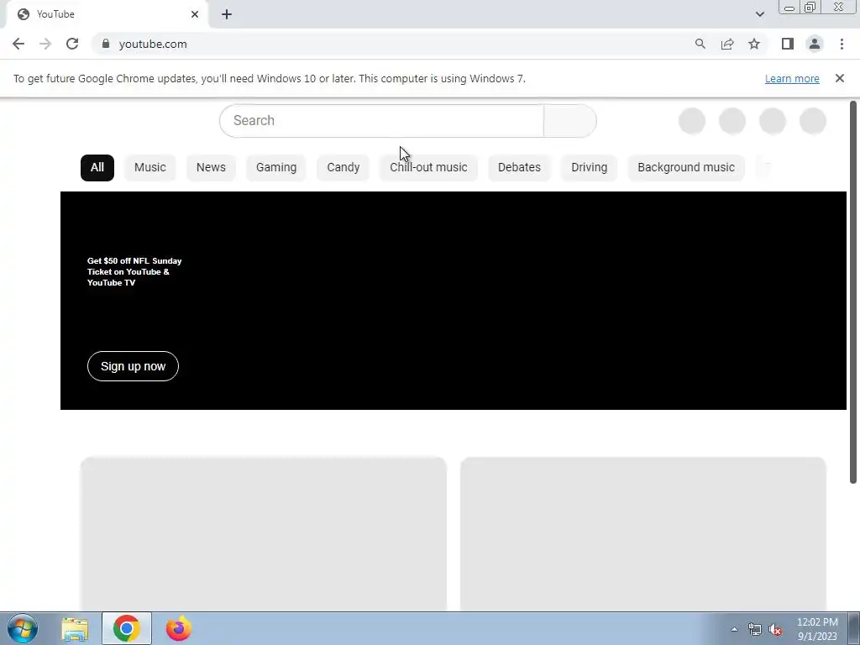Dismiss the Chrome update infobar
The height and width of the screenshot is (645, 860).
tap(839, 78)
